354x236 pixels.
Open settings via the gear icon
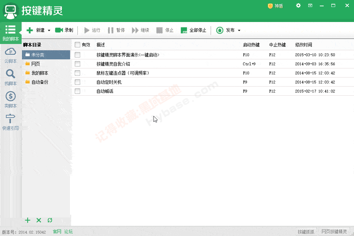pos(298,6)
